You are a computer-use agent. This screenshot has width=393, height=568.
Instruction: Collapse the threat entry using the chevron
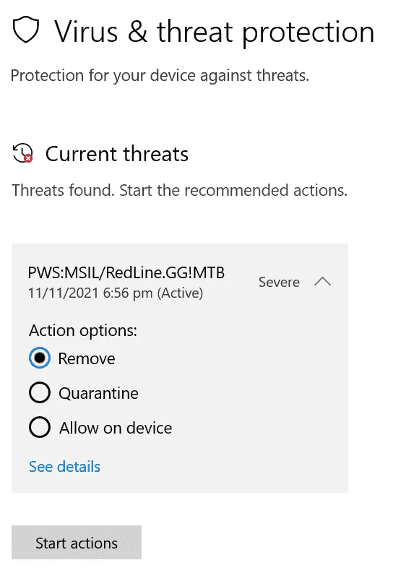[322, 281]
